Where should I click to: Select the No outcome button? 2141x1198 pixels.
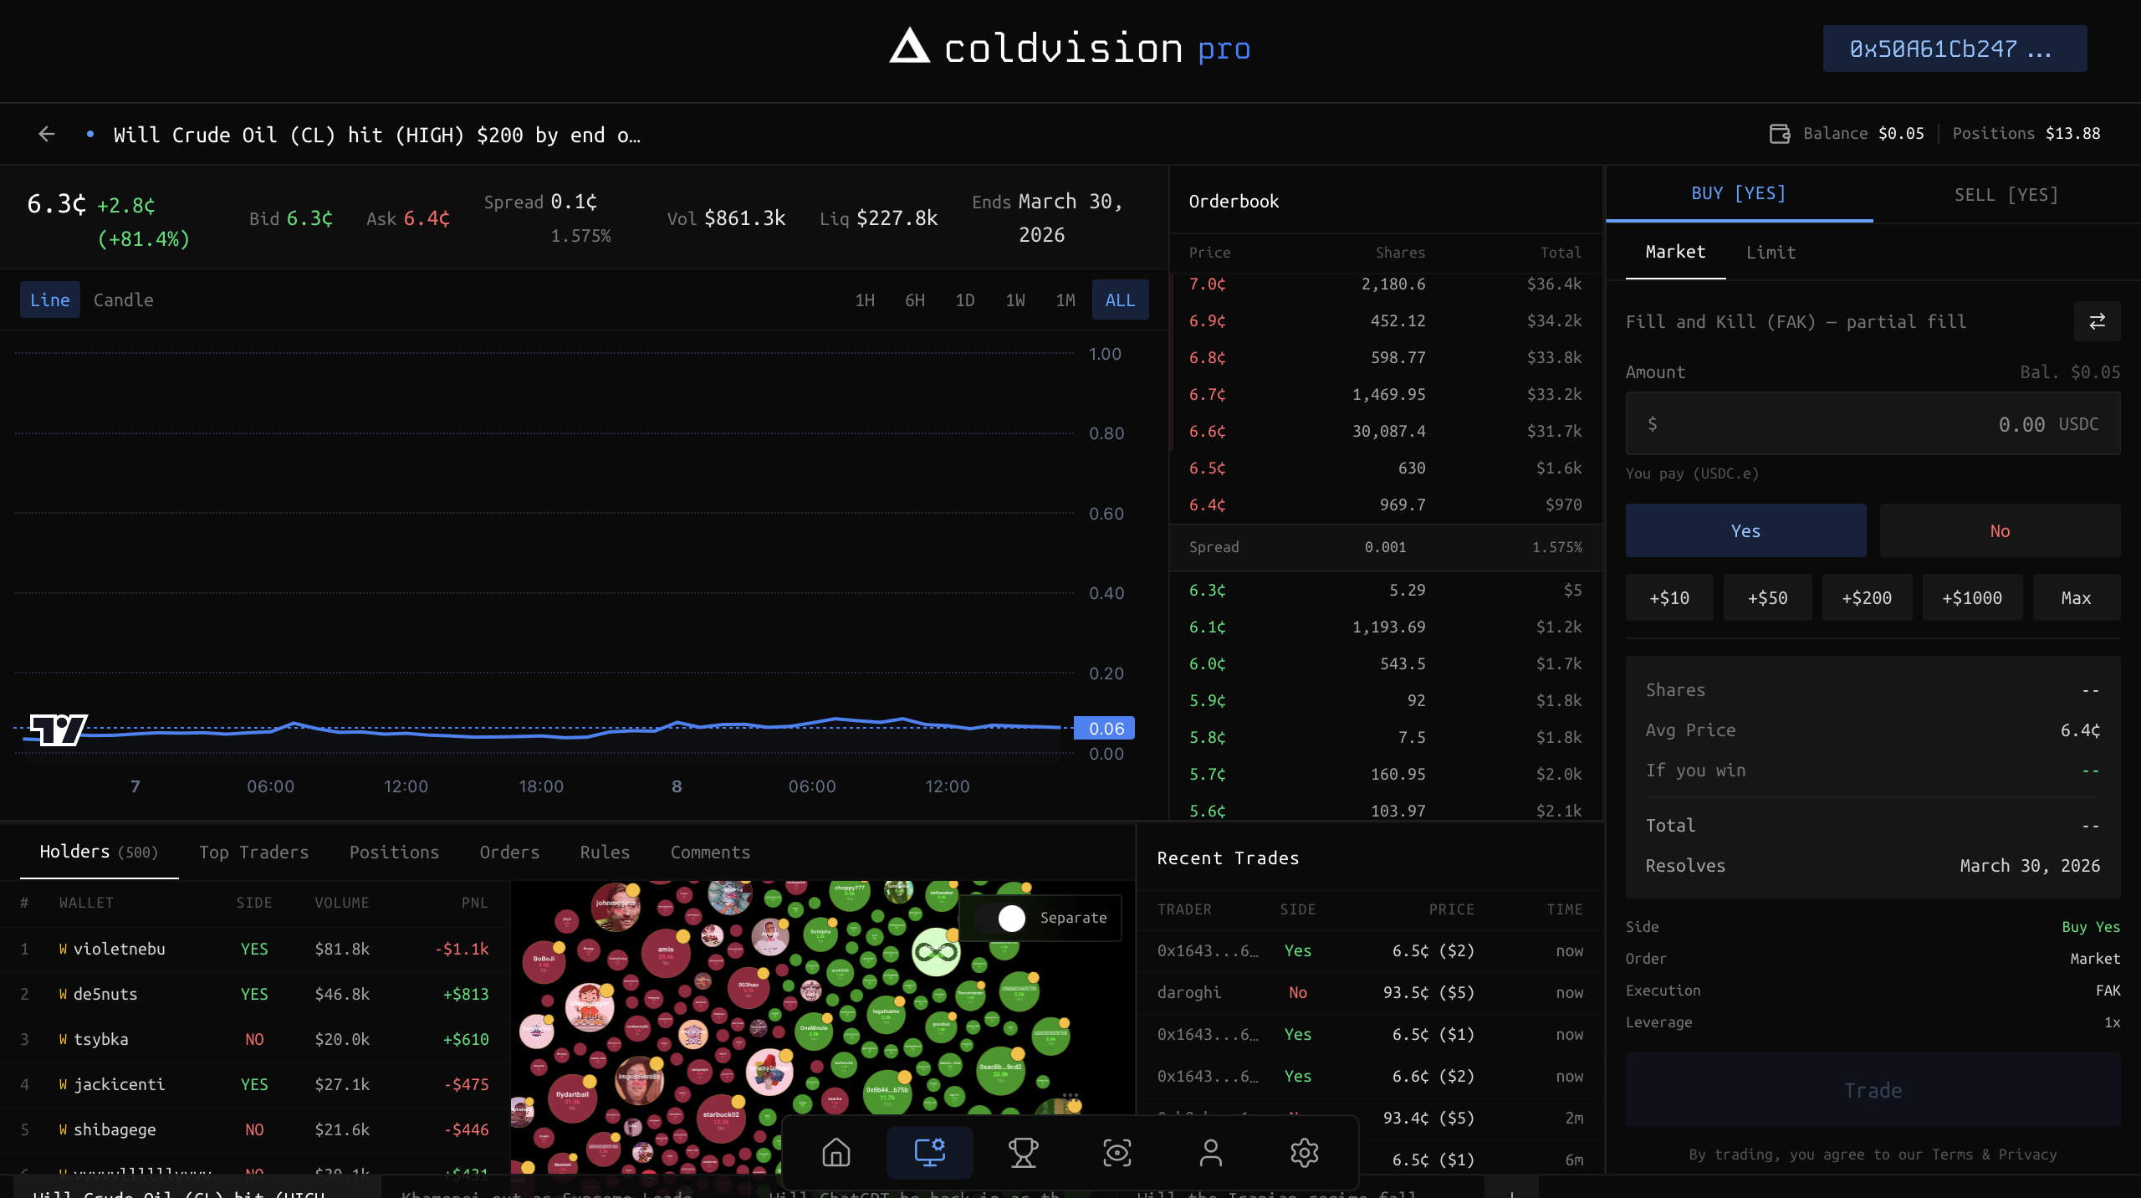click(x=1999, y=530)
